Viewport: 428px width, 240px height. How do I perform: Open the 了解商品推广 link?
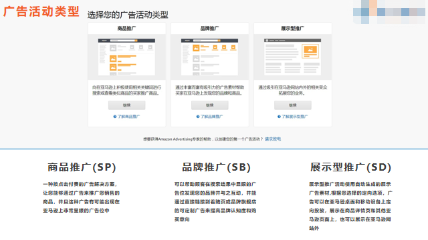(x=128, y=117)
